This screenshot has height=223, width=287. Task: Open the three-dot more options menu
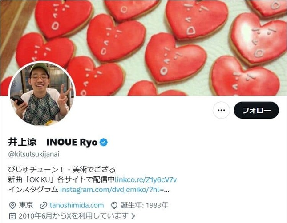tap(221, 110)
